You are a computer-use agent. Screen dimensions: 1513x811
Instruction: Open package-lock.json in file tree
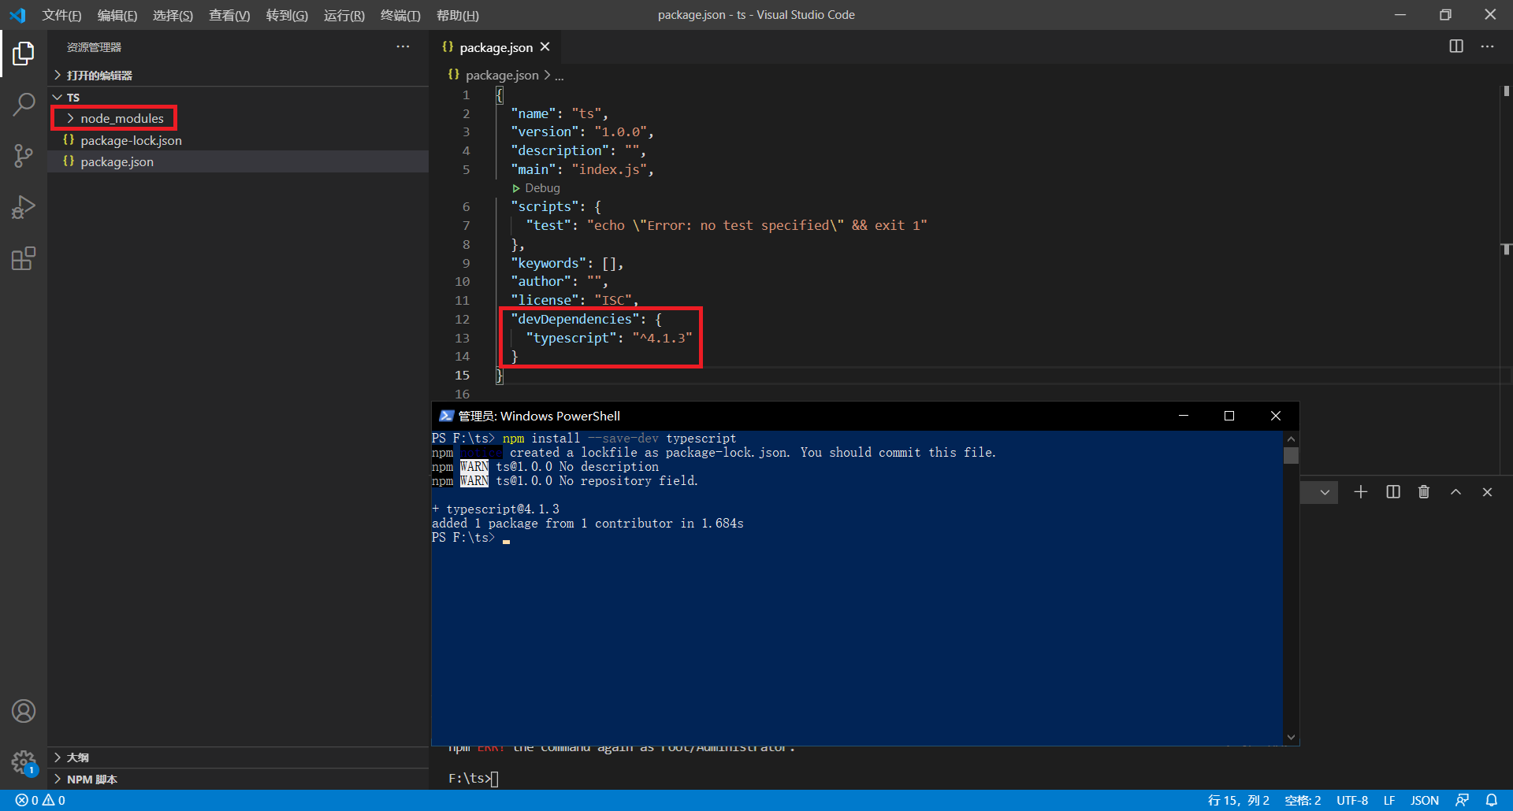[238, 140]
